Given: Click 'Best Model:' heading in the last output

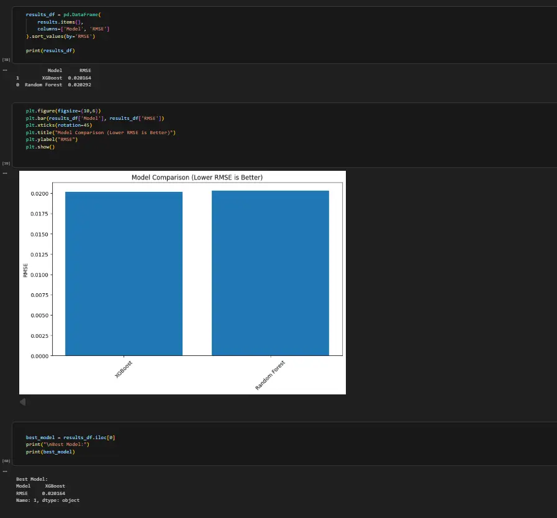Looking at the screenshot, I should [32, 479].
